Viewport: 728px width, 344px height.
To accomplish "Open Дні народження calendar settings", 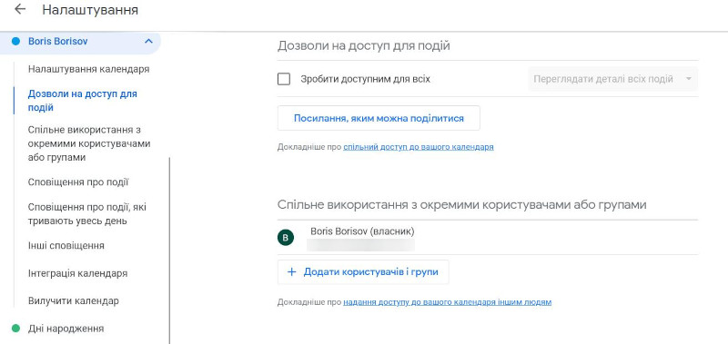I will tap(66, 329).
